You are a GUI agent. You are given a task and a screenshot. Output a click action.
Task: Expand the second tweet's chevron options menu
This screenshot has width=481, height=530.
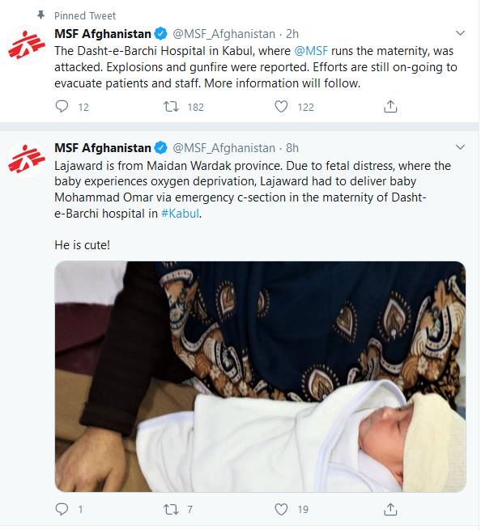(460, 147)
